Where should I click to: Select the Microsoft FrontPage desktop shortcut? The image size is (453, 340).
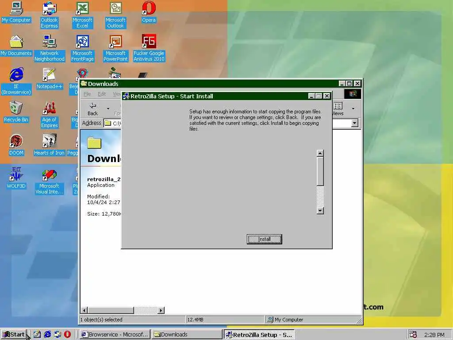82,48
